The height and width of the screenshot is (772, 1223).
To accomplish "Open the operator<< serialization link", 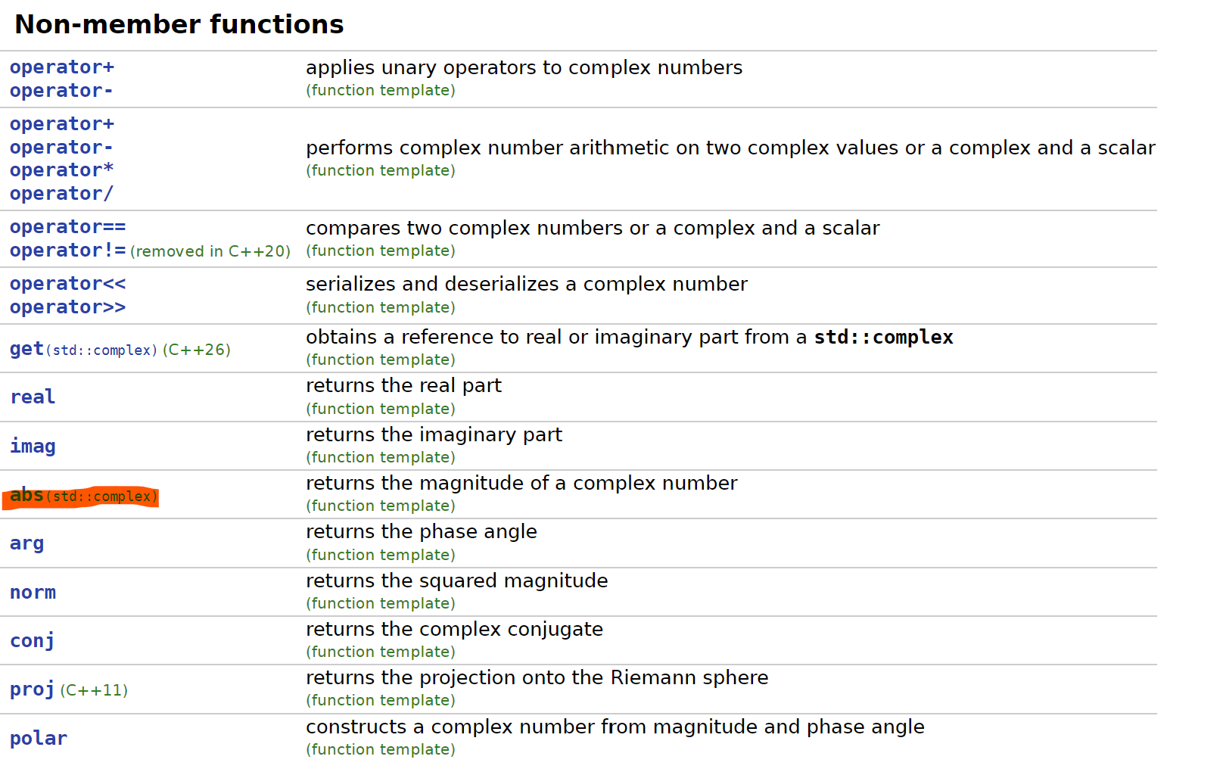I will 67,284.
